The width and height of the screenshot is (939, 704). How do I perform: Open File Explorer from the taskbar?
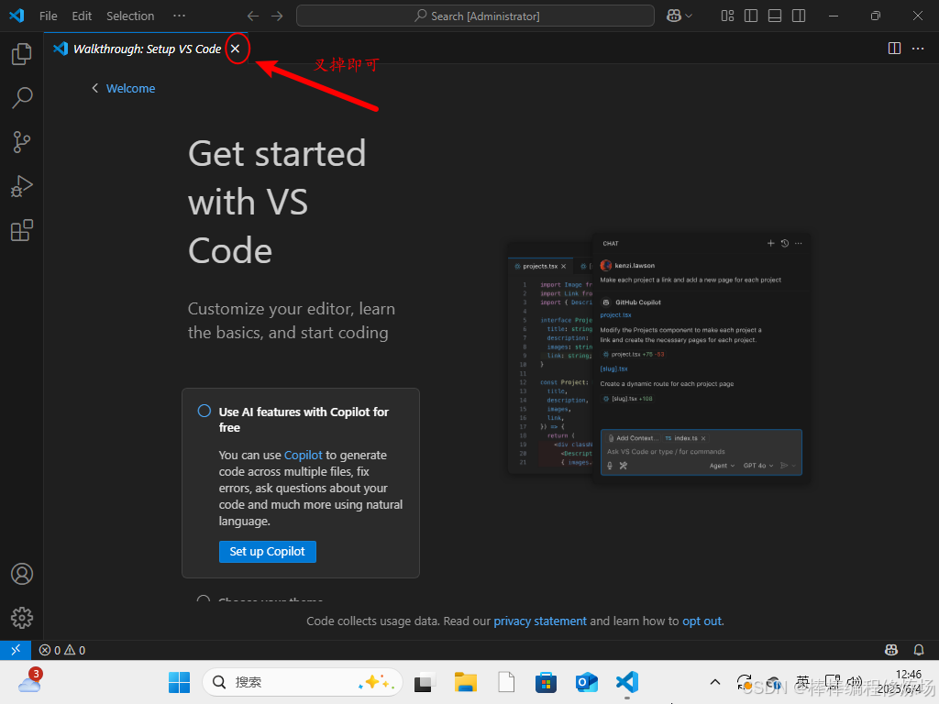click(465, 682)
